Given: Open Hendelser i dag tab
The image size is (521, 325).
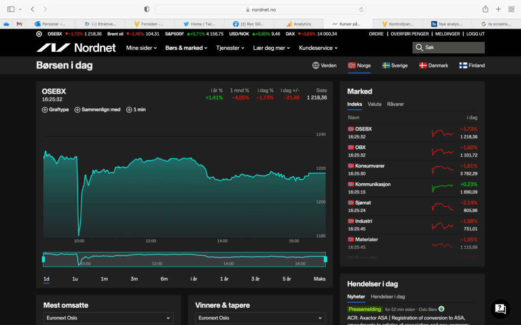Looking at the screenshot, I should pyautogui.click(x=388, y=297).
